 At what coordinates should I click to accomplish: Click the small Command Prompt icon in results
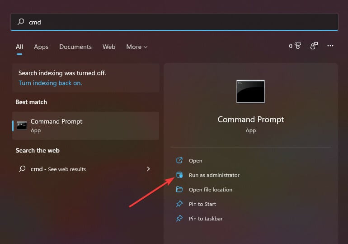click(x=22, y=126)
